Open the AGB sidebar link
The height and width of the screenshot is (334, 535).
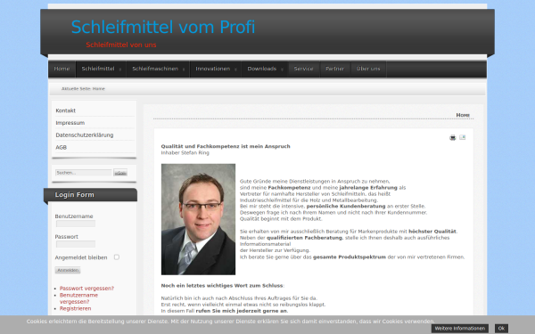61,147
